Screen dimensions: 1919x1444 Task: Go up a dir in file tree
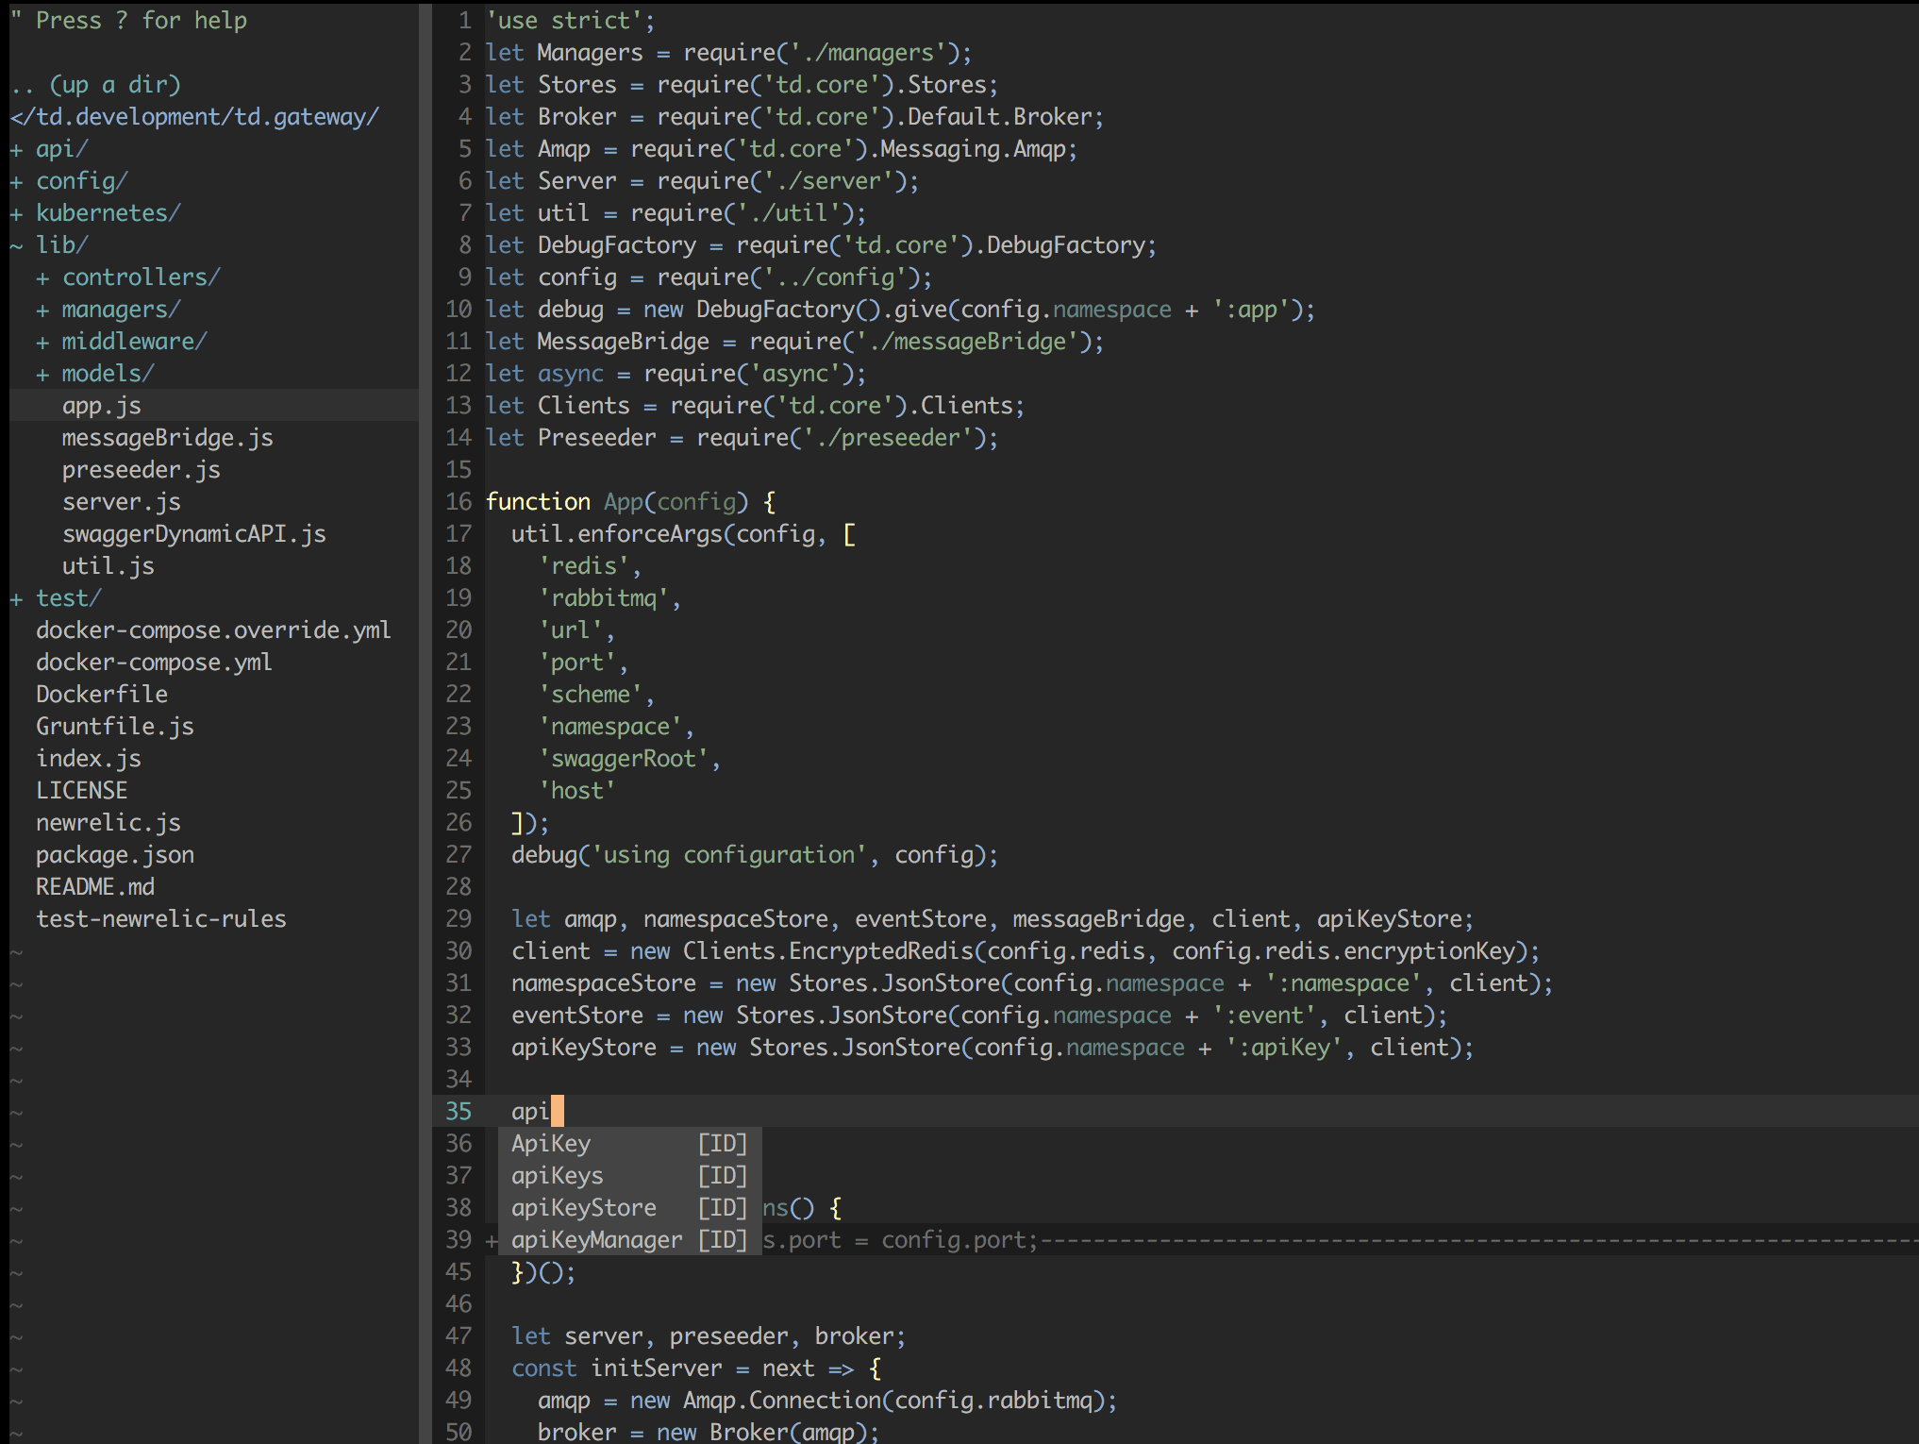coord(95,85)
